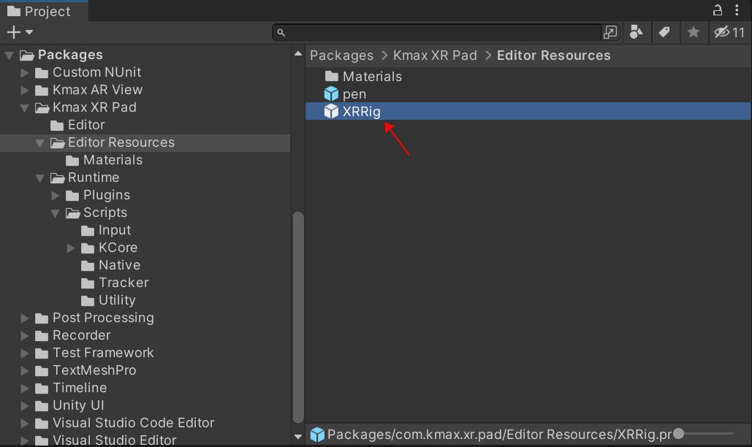Select the Editor folder in tree
The image size is (752, 447).
(86, 125)
